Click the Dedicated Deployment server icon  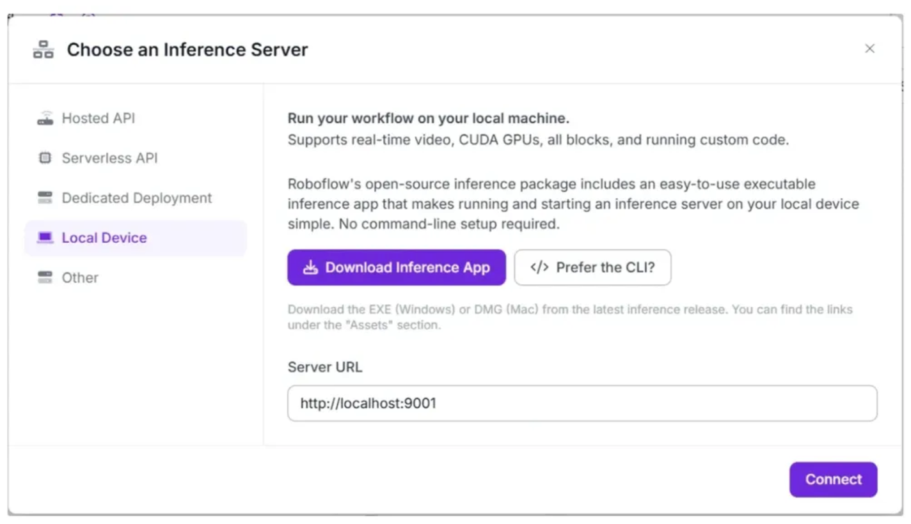[45, 198]
